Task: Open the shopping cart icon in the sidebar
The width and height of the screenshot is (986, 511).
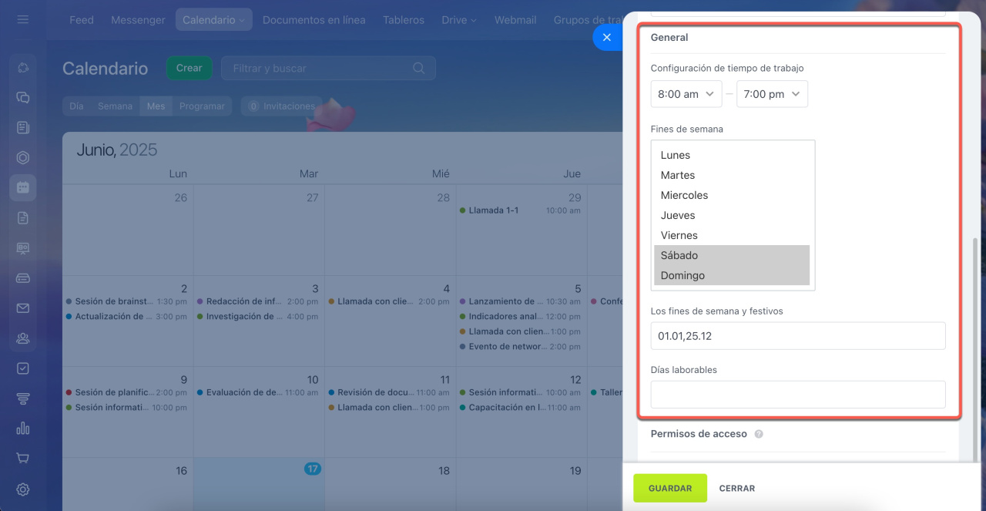Action: [x=23, y=459]
